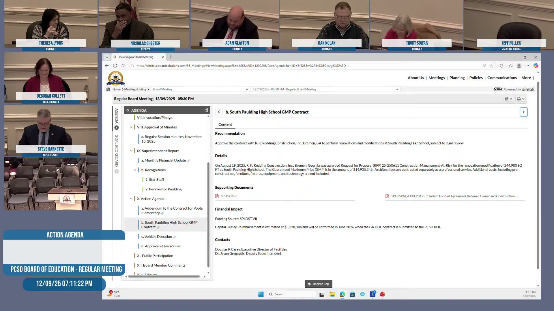Viewport: 554px width, 311px height.
Task: Collapse the X. Action Agenda section
Action: (131, 199)
